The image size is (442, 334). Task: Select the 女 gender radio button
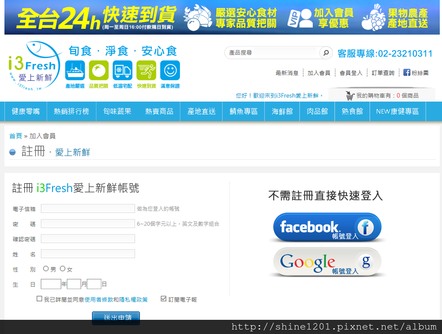63,269
